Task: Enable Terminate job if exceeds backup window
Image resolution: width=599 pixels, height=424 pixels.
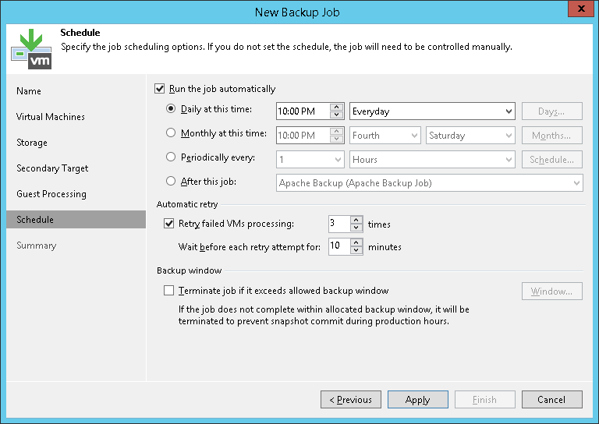Action: 169,291
